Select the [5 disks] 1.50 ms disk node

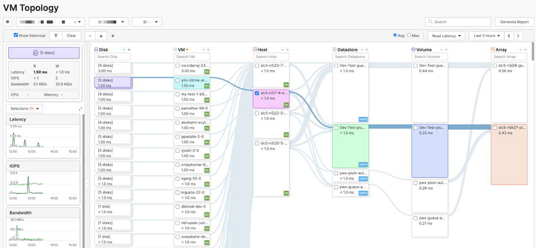coord(113,83)
